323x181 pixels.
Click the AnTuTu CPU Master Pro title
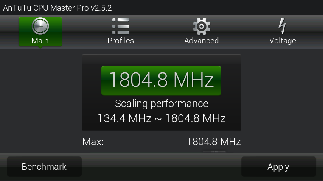57,8
